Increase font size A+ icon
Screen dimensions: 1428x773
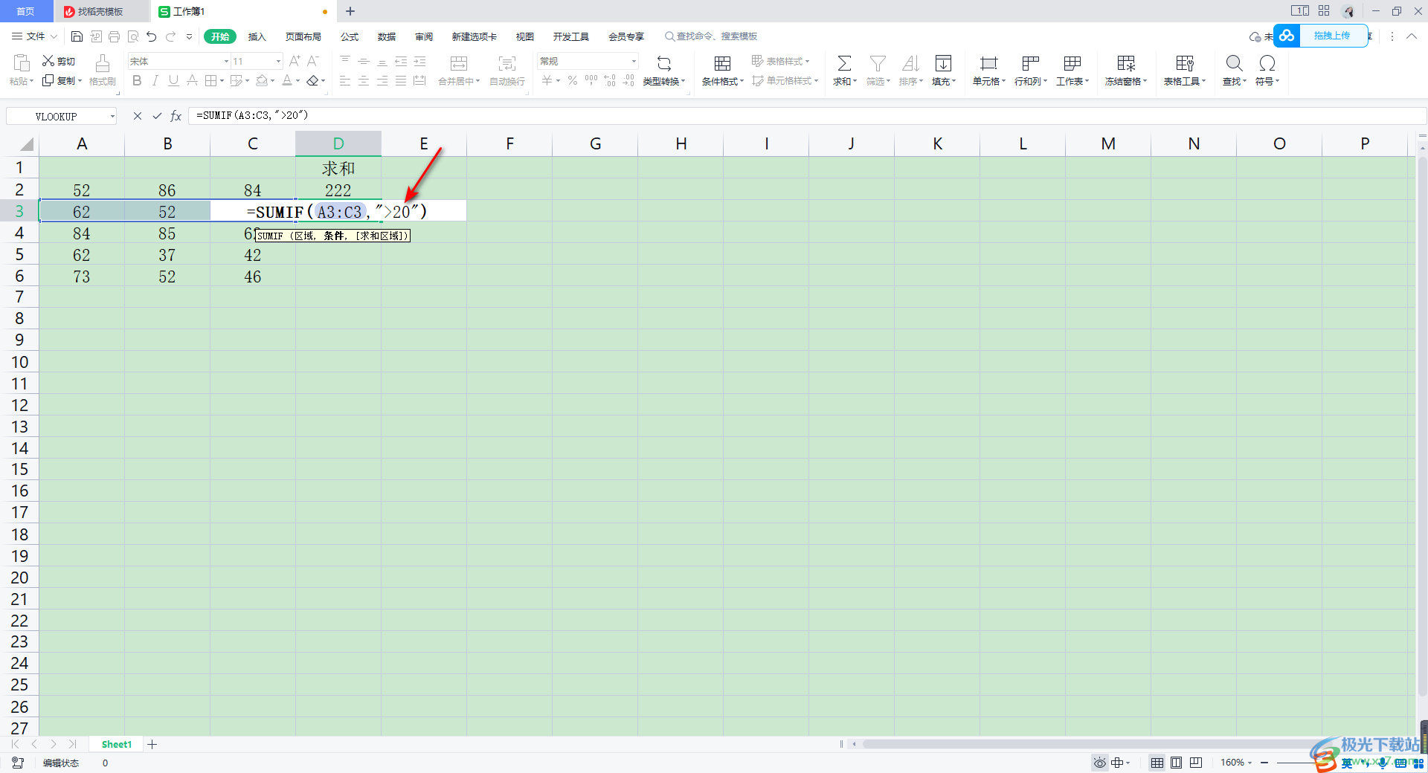click(295, 61)
